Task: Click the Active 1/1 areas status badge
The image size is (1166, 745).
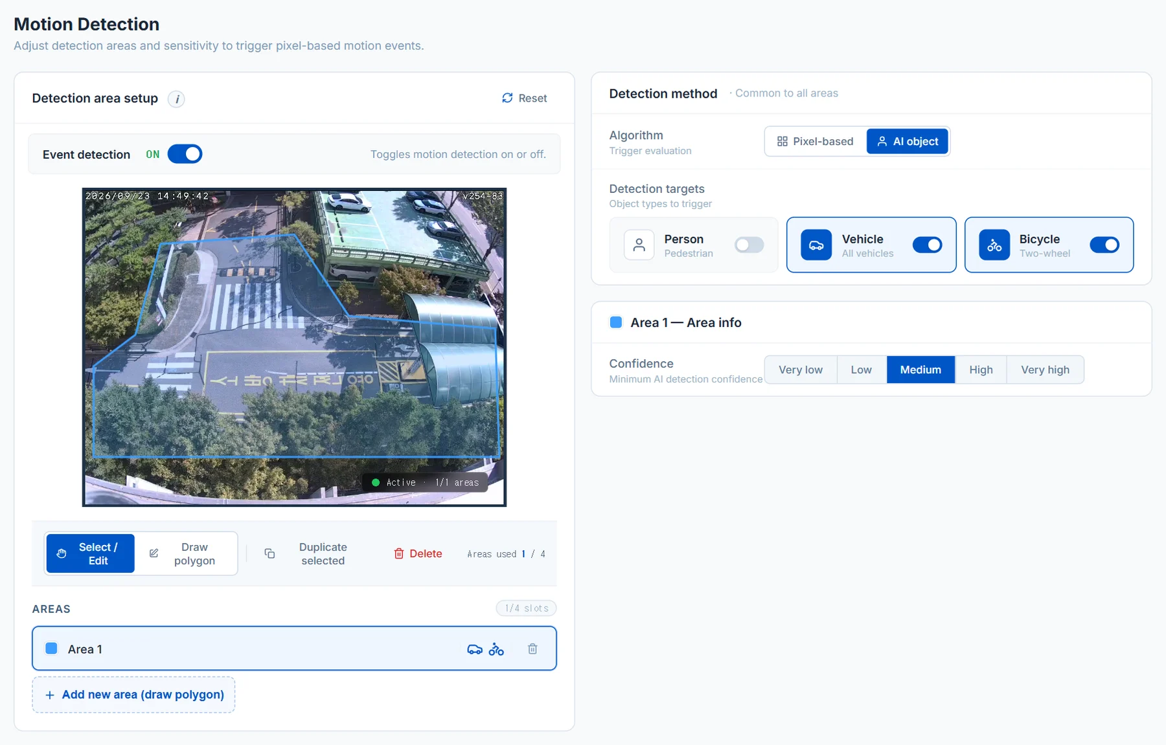Action: (425, 482)
